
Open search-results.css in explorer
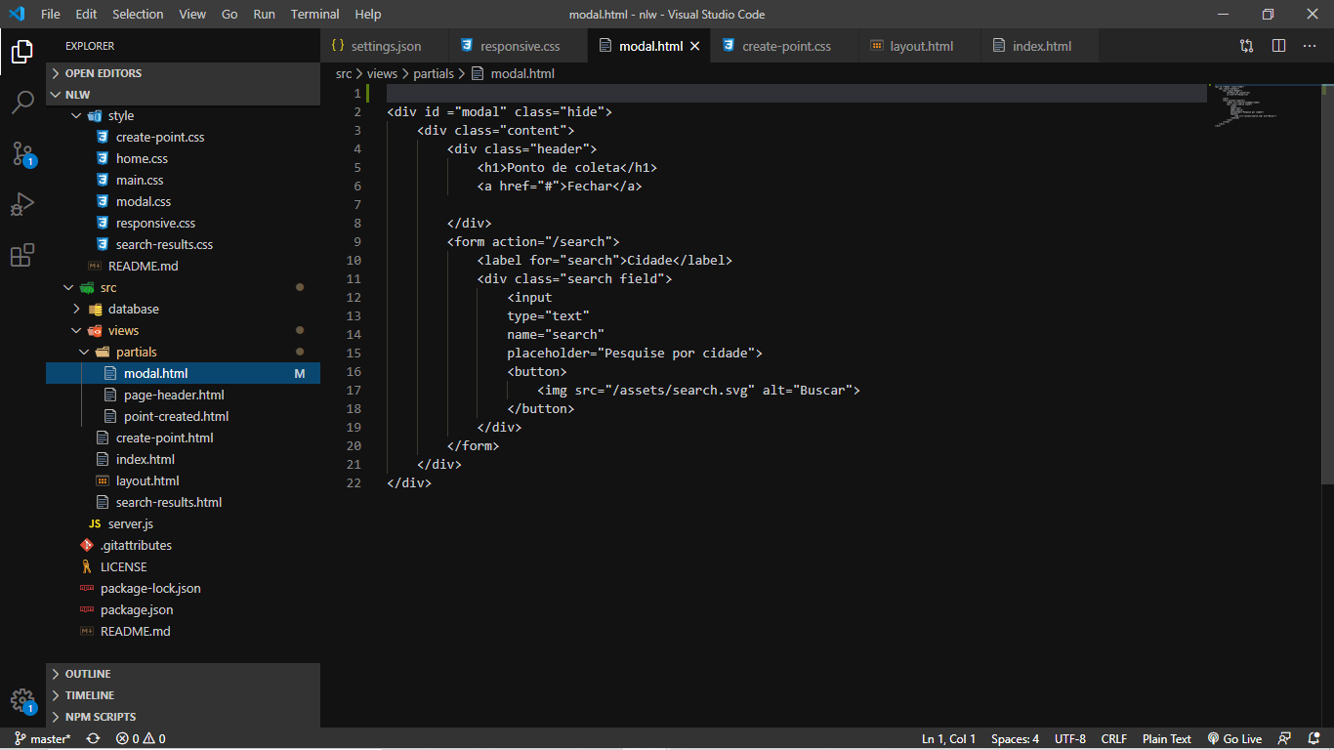point(183,244)
